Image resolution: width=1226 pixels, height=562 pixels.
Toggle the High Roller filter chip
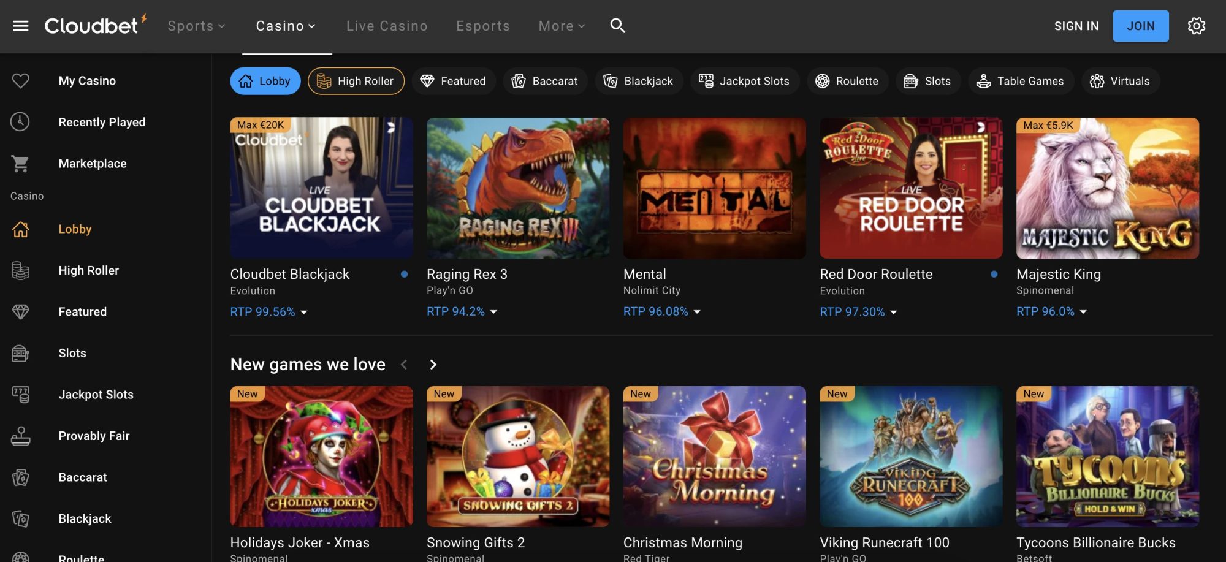click(x=356, y=80)
